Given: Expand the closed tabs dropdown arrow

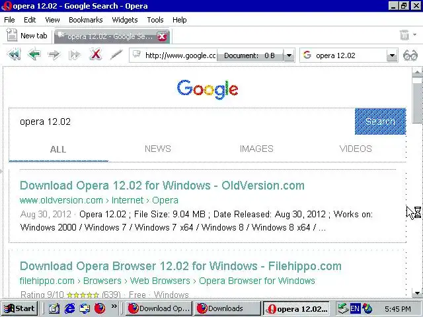Looking at the screenshot, I should 414,34.
